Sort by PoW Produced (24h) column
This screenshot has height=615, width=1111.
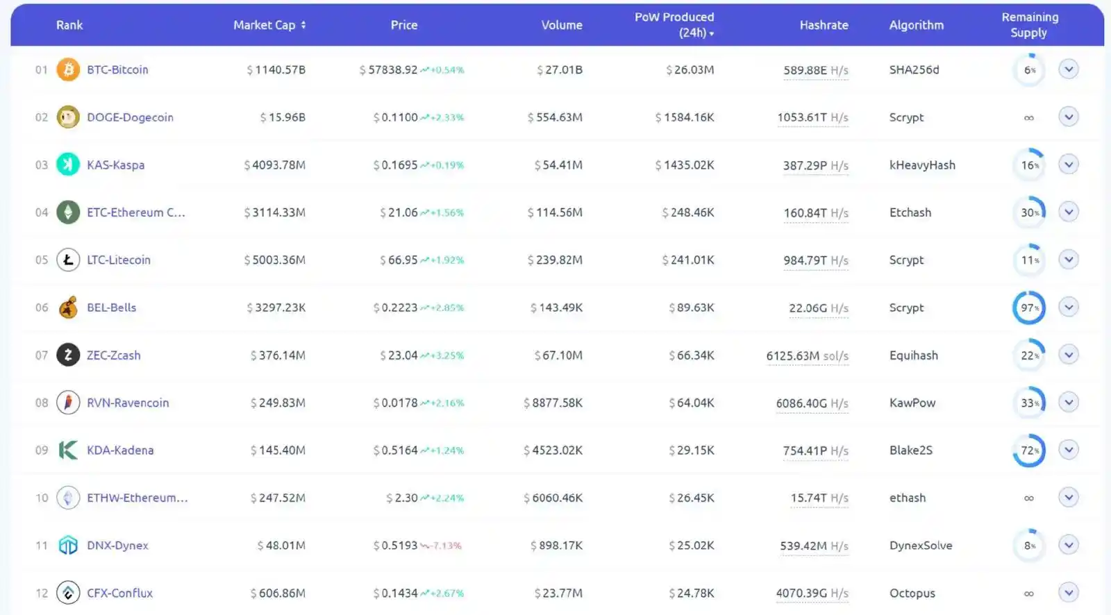click(674, 25)
